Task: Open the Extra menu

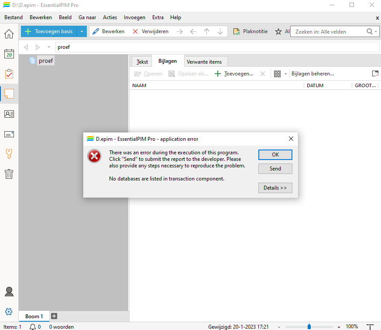Action: coord(158,17)
